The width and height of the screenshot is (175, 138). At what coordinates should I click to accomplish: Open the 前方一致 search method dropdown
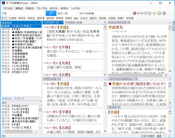pos(77,13)
